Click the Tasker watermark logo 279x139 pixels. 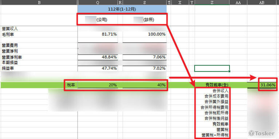(x=261, y=133)
